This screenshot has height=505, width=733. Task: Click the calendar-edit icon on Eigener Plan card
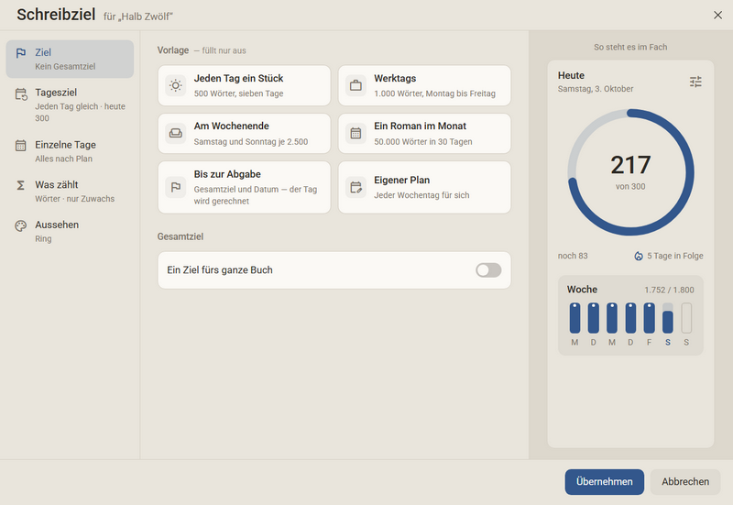point(356,188)
